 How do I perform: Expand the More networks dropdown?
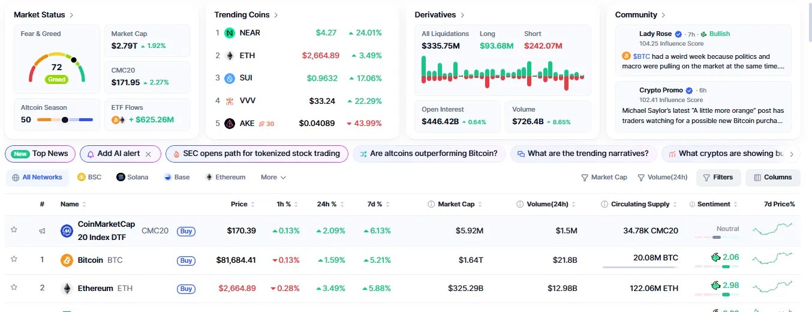273,178
